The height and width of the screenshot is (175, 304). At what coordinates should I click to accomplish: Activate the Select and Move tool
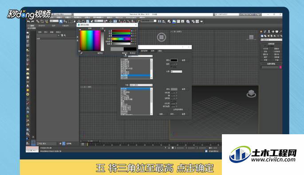coord(79,21)
